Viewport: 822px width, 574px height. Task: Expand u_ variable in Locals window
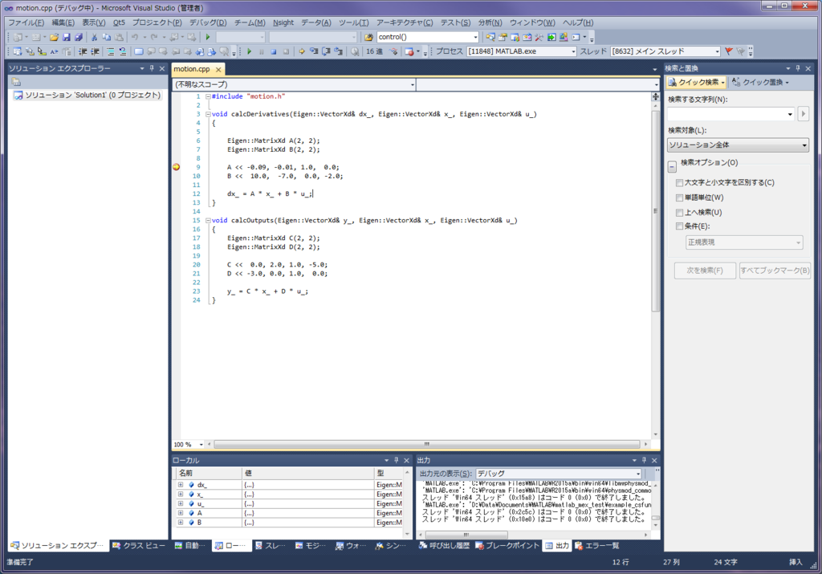[181, 504]
